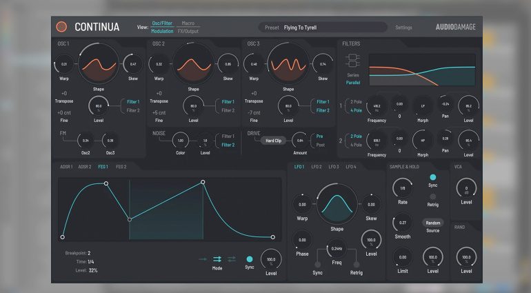Select the one-shot single arrow mode icon
Image resolution: width=531 pixels, height=293 pixels.
click(202, 258)
